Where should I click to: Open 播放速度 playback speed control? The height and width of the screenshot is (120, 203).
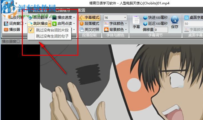(x=62, y=17)
